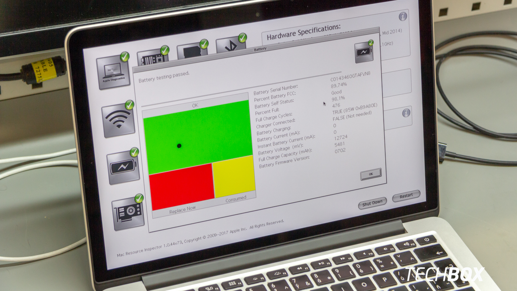Click the value "FALSE (Not needed)"
This screenshot has height=291, width=517.
coord(352,116)
